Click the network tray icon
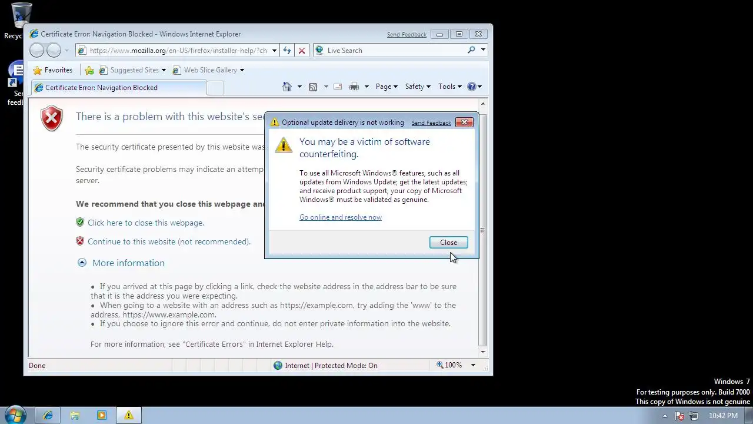 click(x=694, y=416)
